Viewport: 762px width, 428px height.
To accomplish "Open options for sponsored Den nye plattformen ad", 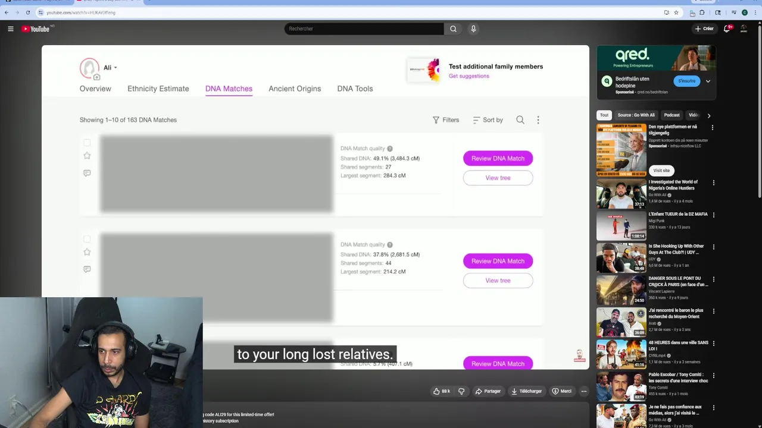I will click(713, 128).
